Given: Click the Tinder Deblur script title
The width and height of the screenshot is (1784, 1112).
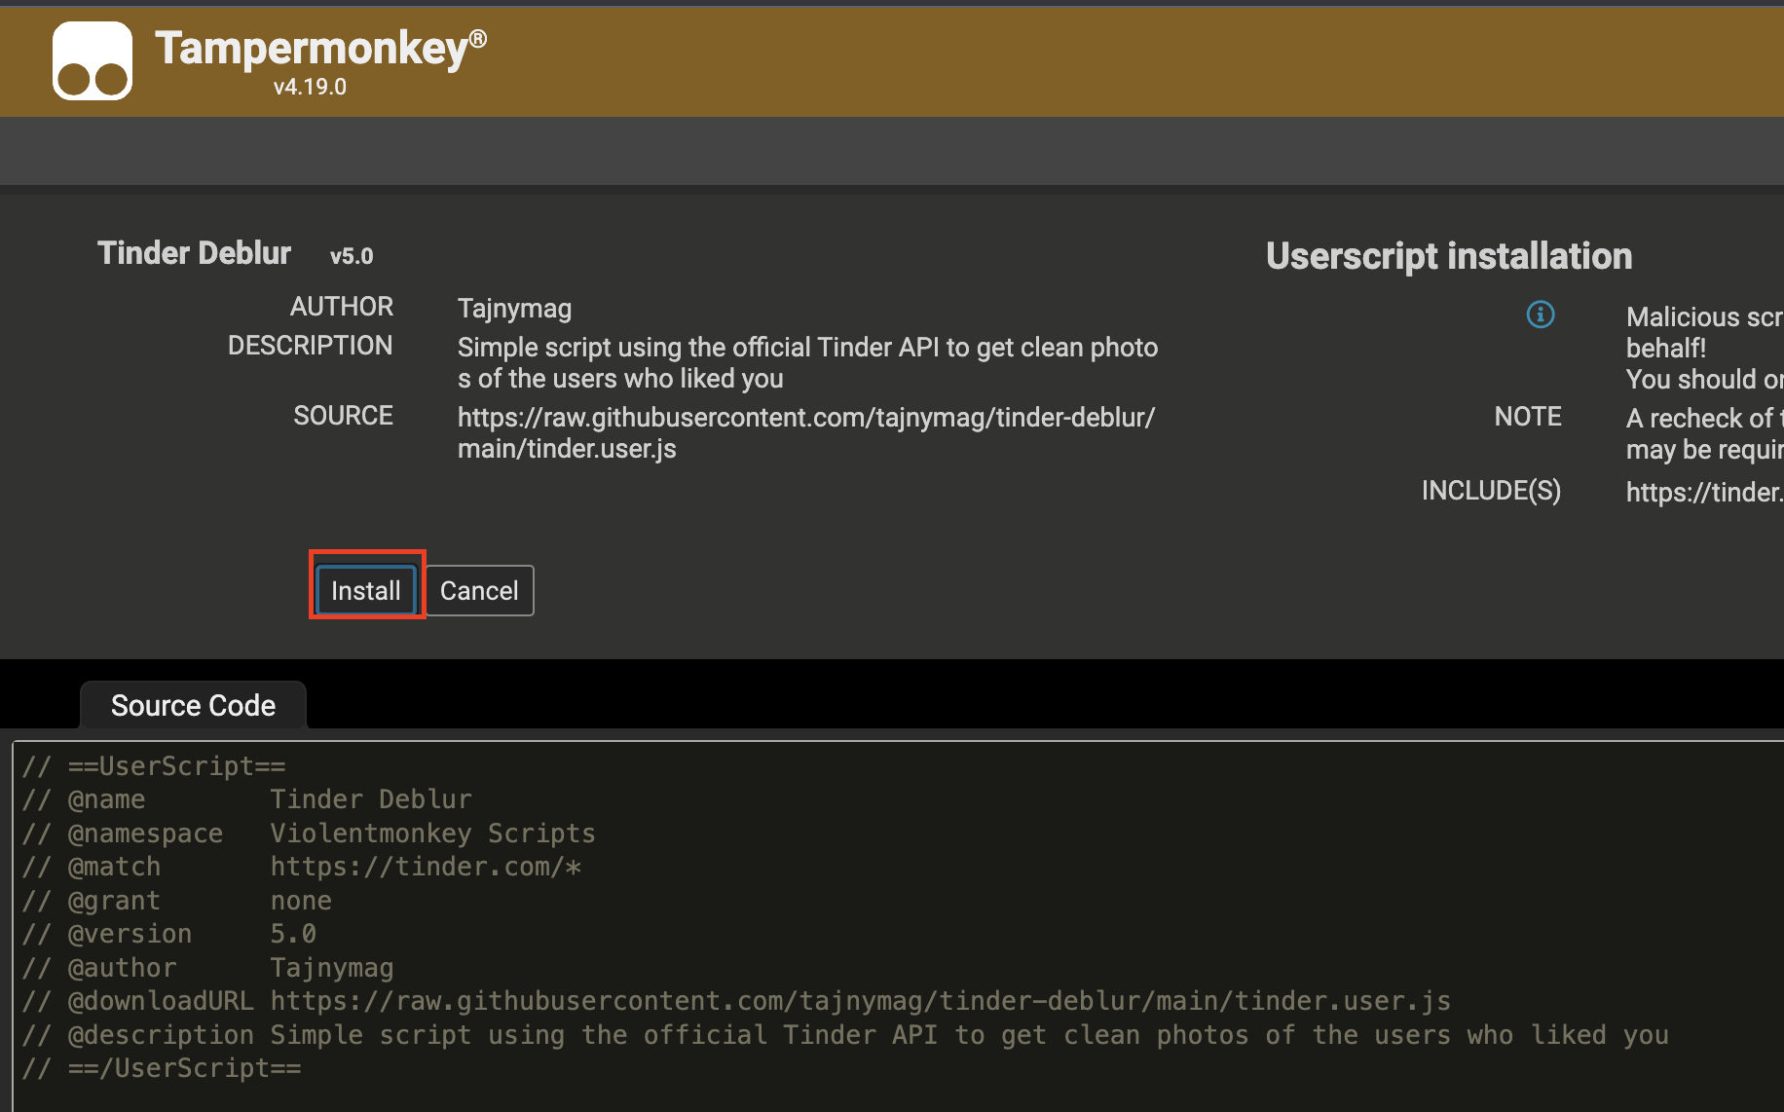Looking at the screenshot, I should [194, 253].
